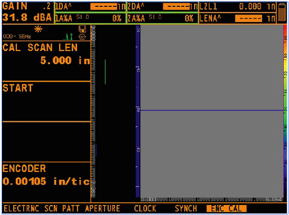
Task: Switch to the CLOCK menu item
Action: (x=145, y=209)
